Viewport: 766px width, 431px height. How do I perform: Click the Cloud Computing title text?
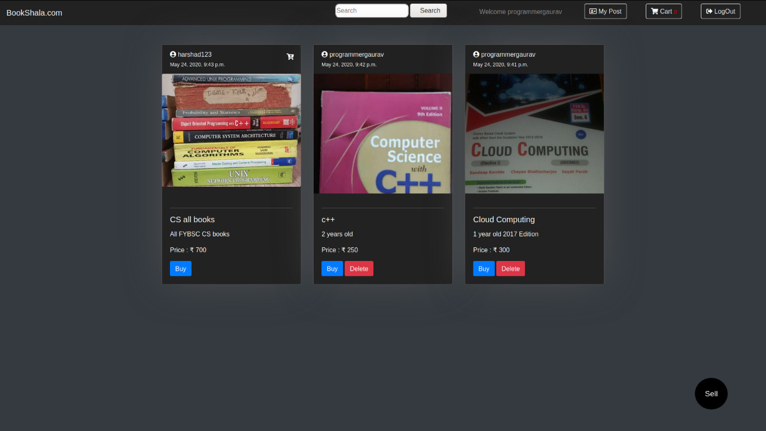[503, 220]
